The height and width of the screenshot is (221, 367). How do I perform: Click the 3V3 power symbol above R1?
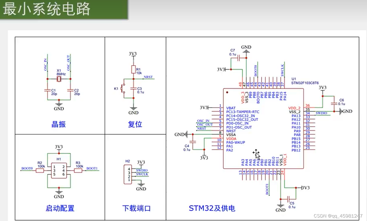133,54
